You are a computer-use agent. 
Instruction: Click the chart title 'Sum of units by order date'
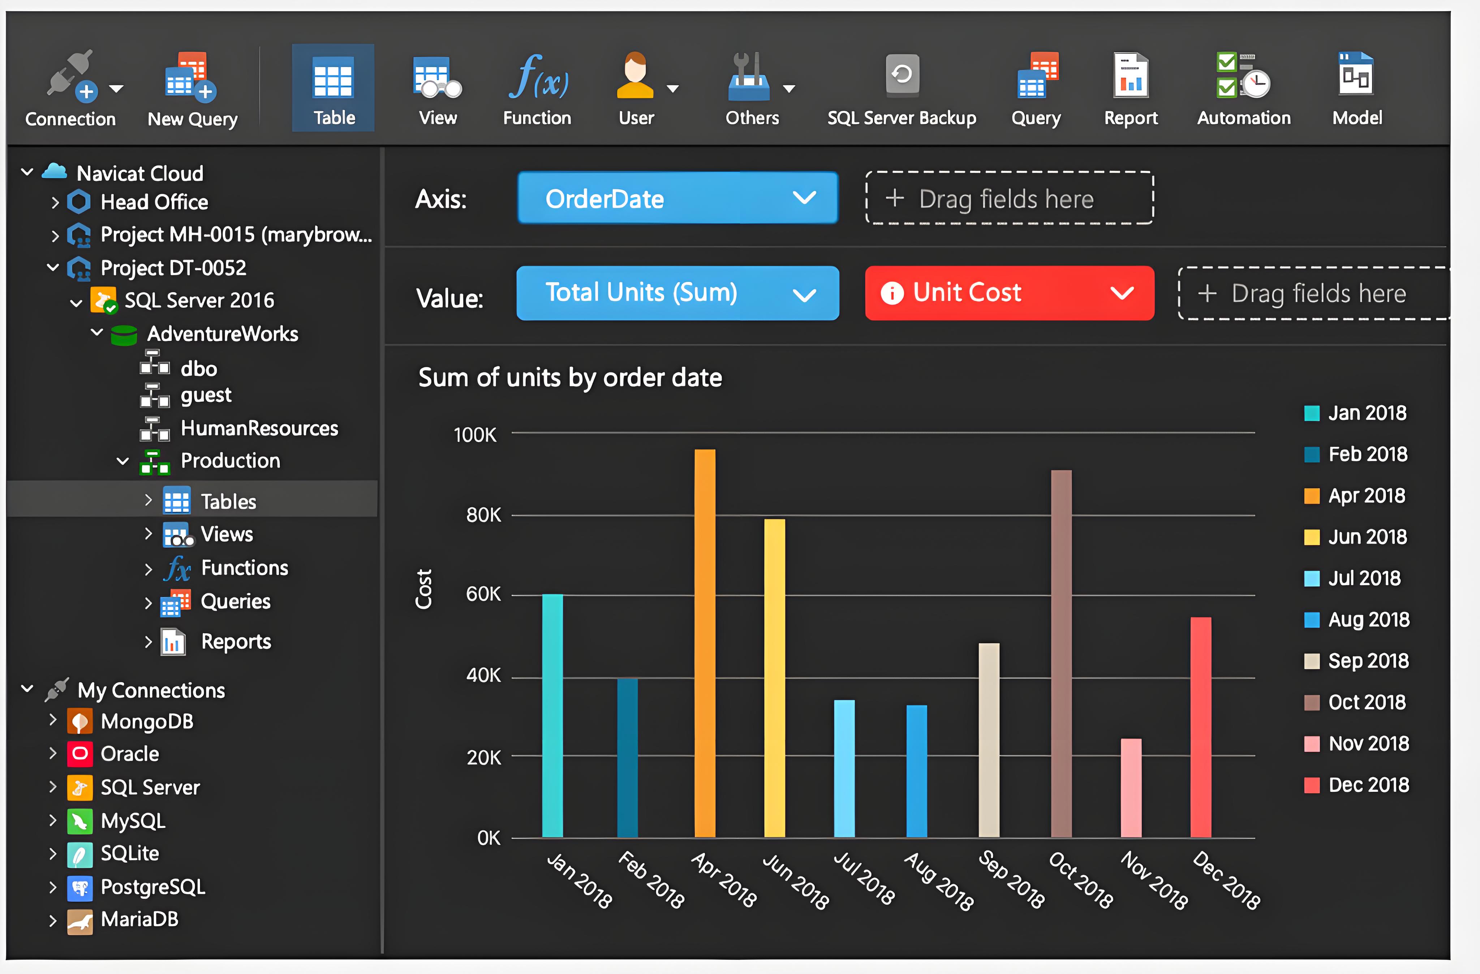tap(570, 378)
